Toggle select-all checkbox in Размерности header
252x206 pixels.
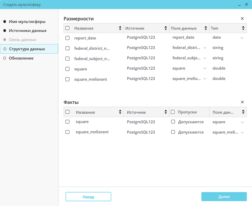coord(67,28)
